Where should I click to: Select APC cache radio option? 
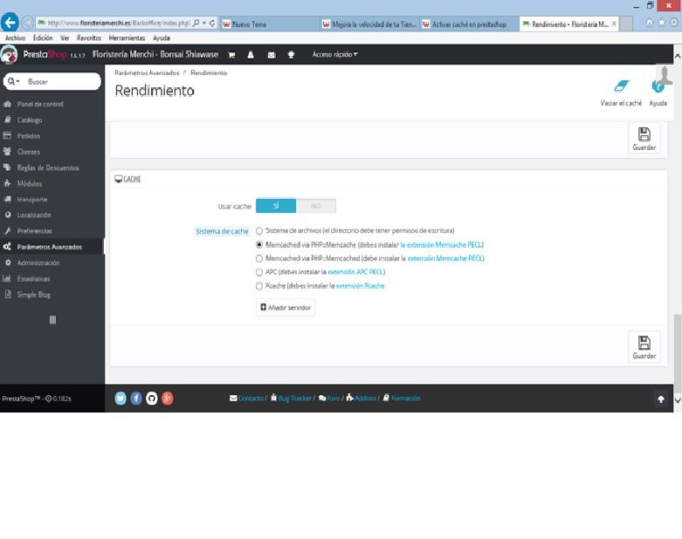click(x=259, y=272)
